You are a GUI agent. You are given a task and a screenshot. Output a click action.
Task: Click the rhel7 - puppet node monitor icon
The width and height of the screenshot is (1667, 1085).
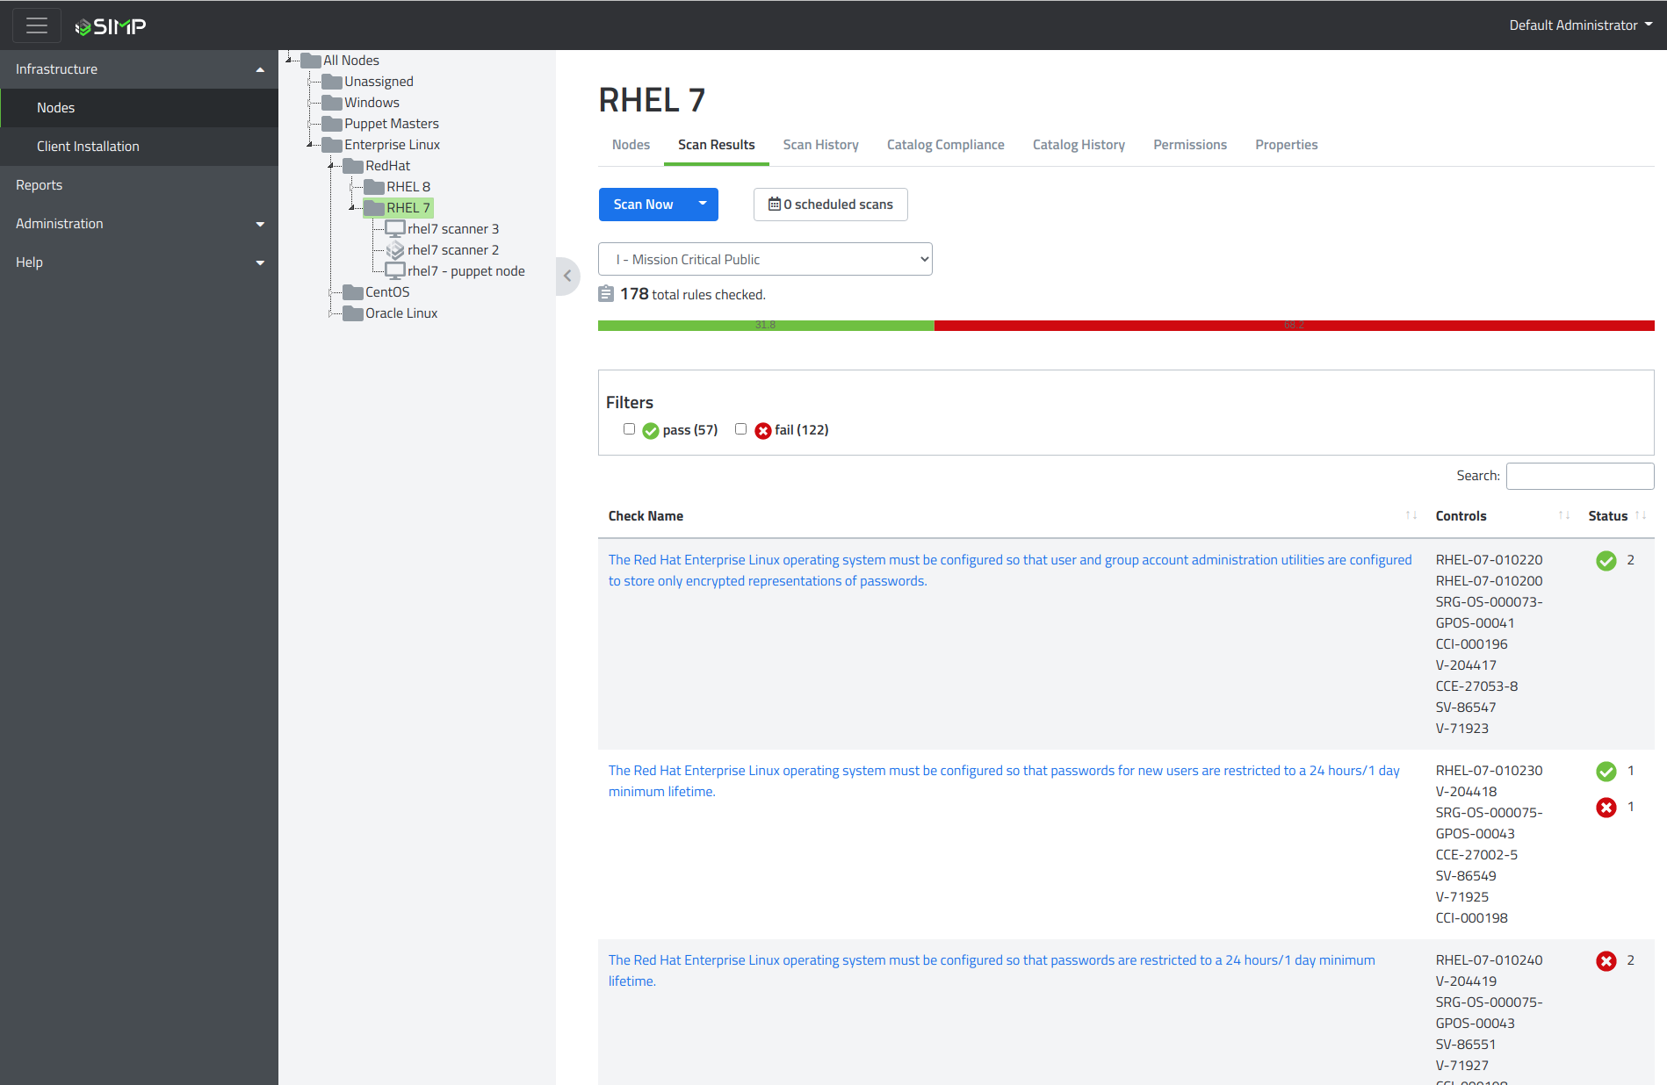pyautogui.click(x=395, y=271)
